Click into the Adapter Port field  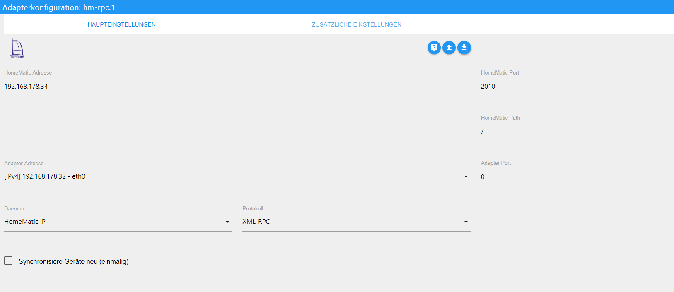click(577, 177)
